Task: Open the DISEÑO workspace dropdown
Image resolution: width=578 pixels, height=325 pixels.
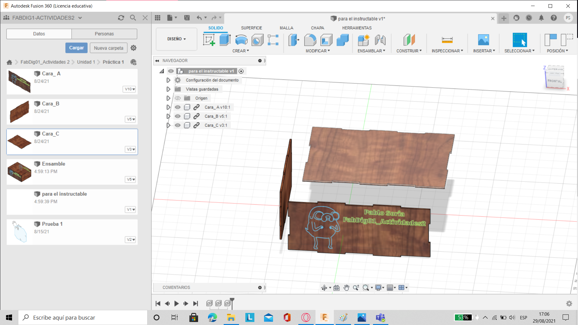Action: point(176,39)
